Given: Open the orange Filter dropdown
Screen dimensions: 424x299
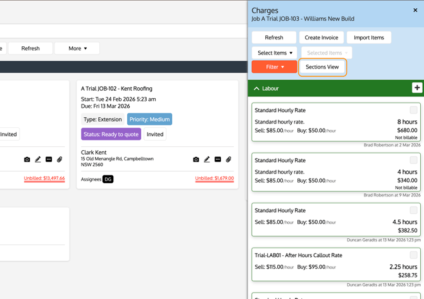Looking at the screenshot, I should click(x=274, y=67).
